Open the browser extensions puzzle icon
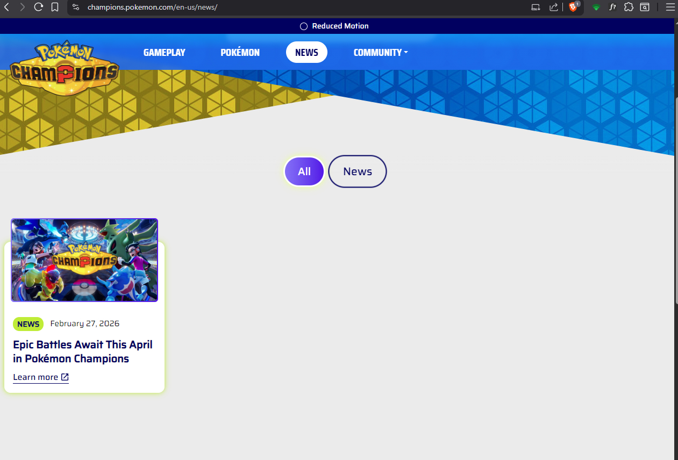Viewport: 678px width, 460px height. [629, 7]
